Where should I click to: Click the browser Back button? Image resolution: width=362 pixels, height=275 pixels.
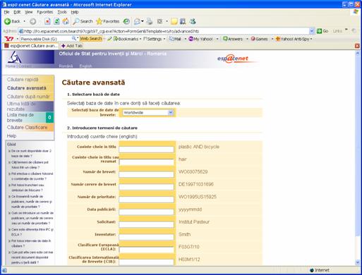click(x=12, y=21)
